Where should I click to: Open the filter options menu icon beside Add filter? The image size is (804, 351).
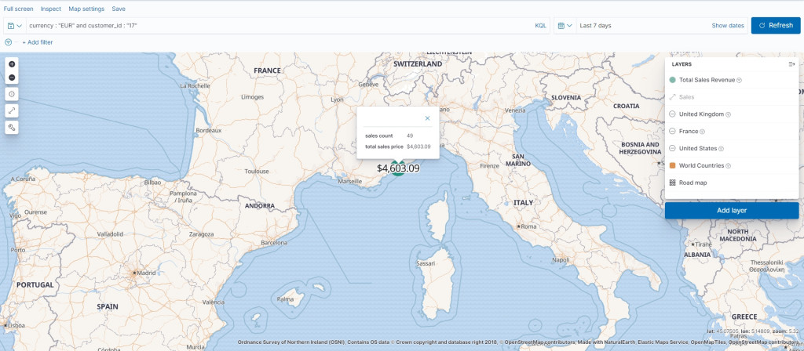tap(8, 42)
